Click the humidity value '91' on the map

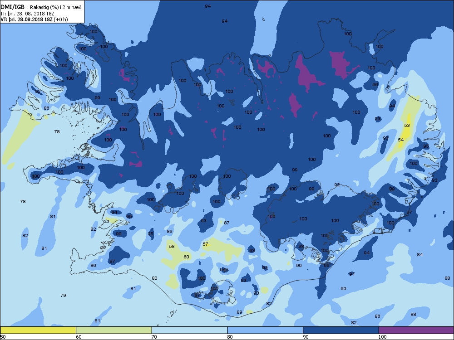pyautogui.click(x=352, y=274)
